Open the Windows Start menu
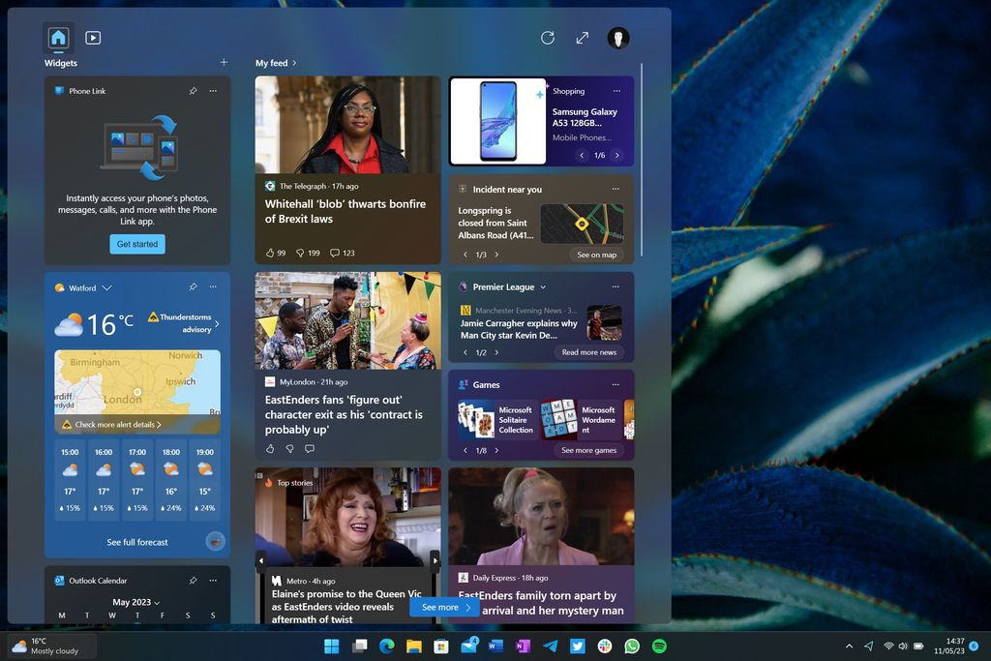The height and width of the screenshot is (661, 991). 332,646
